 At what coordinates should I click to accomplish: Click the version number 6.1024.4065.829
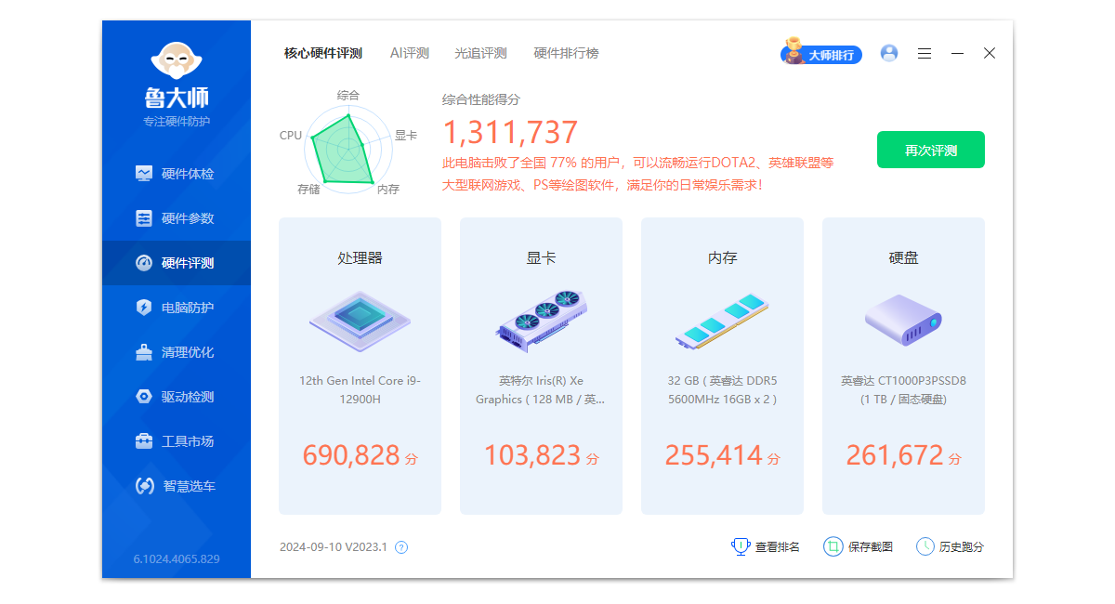pos(177,558)
